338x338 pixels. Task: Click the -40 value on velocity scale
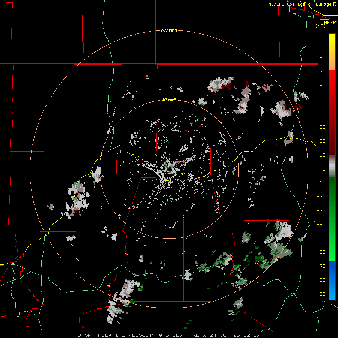click(x=321, y=225)
